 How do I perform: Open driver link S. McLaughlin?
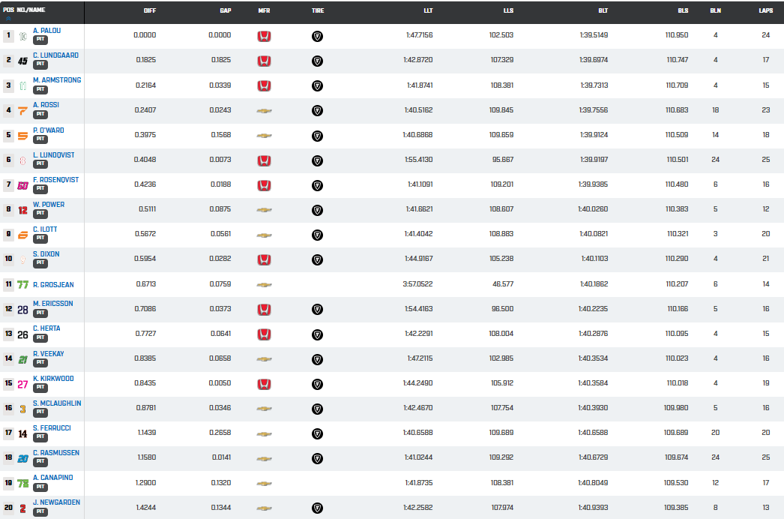point(57,403)
